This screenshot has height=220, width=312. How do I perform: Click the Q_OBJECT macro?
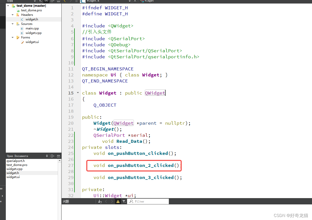[x=105, y=105]
